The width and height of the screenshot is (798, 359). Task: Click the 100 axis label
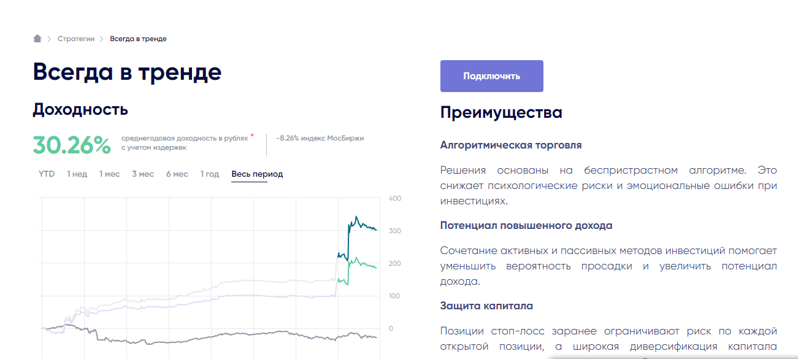point(394,296)
